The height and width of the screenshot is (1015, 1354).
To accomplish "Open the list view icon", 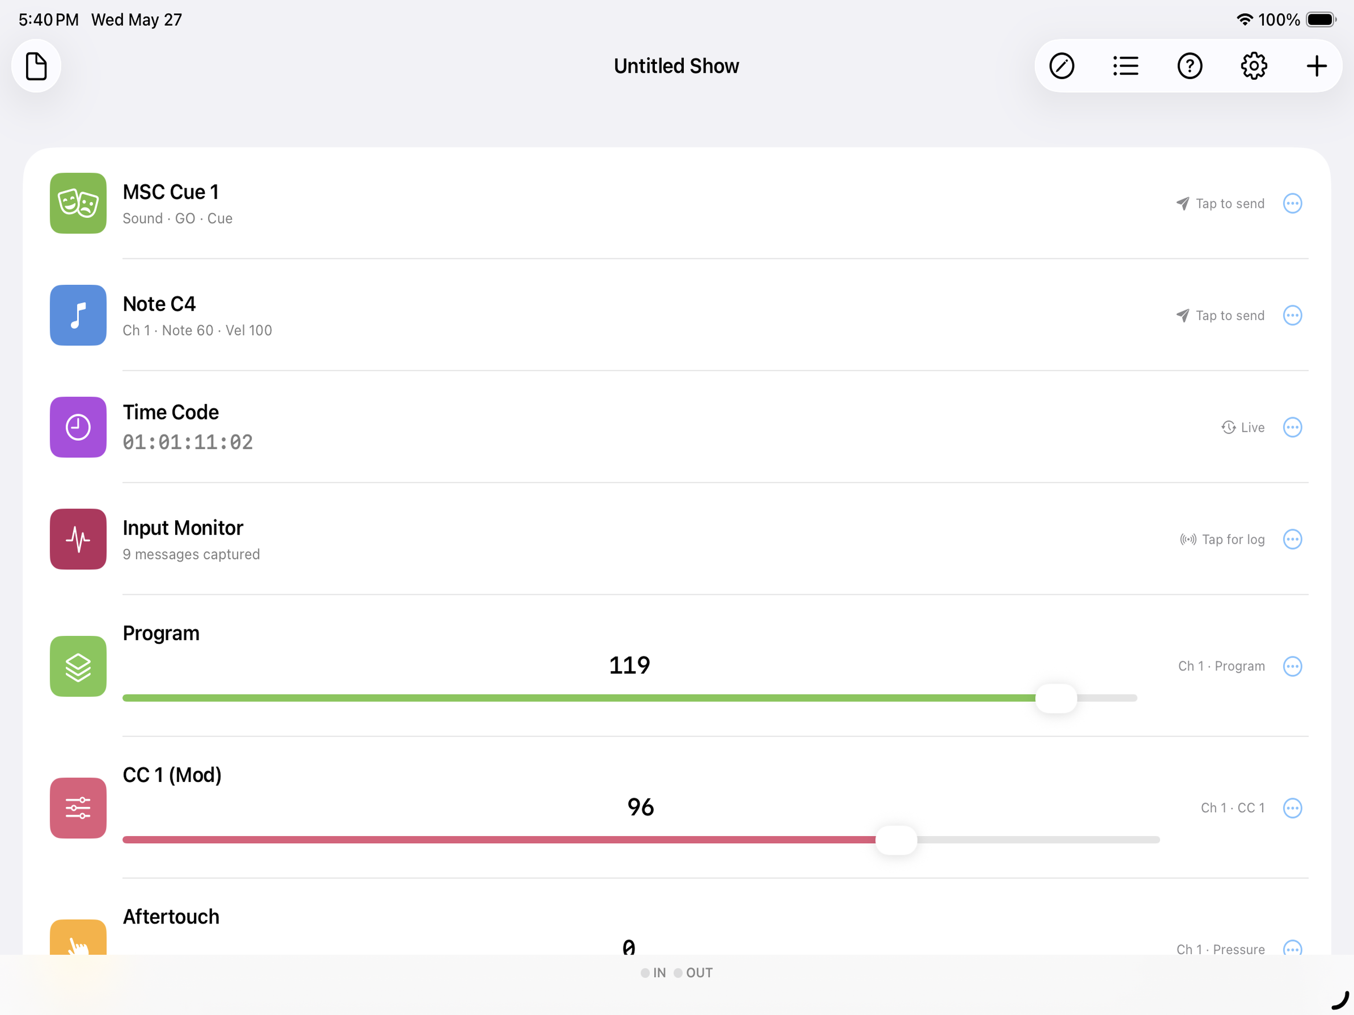I will [x=1126, y=66].
